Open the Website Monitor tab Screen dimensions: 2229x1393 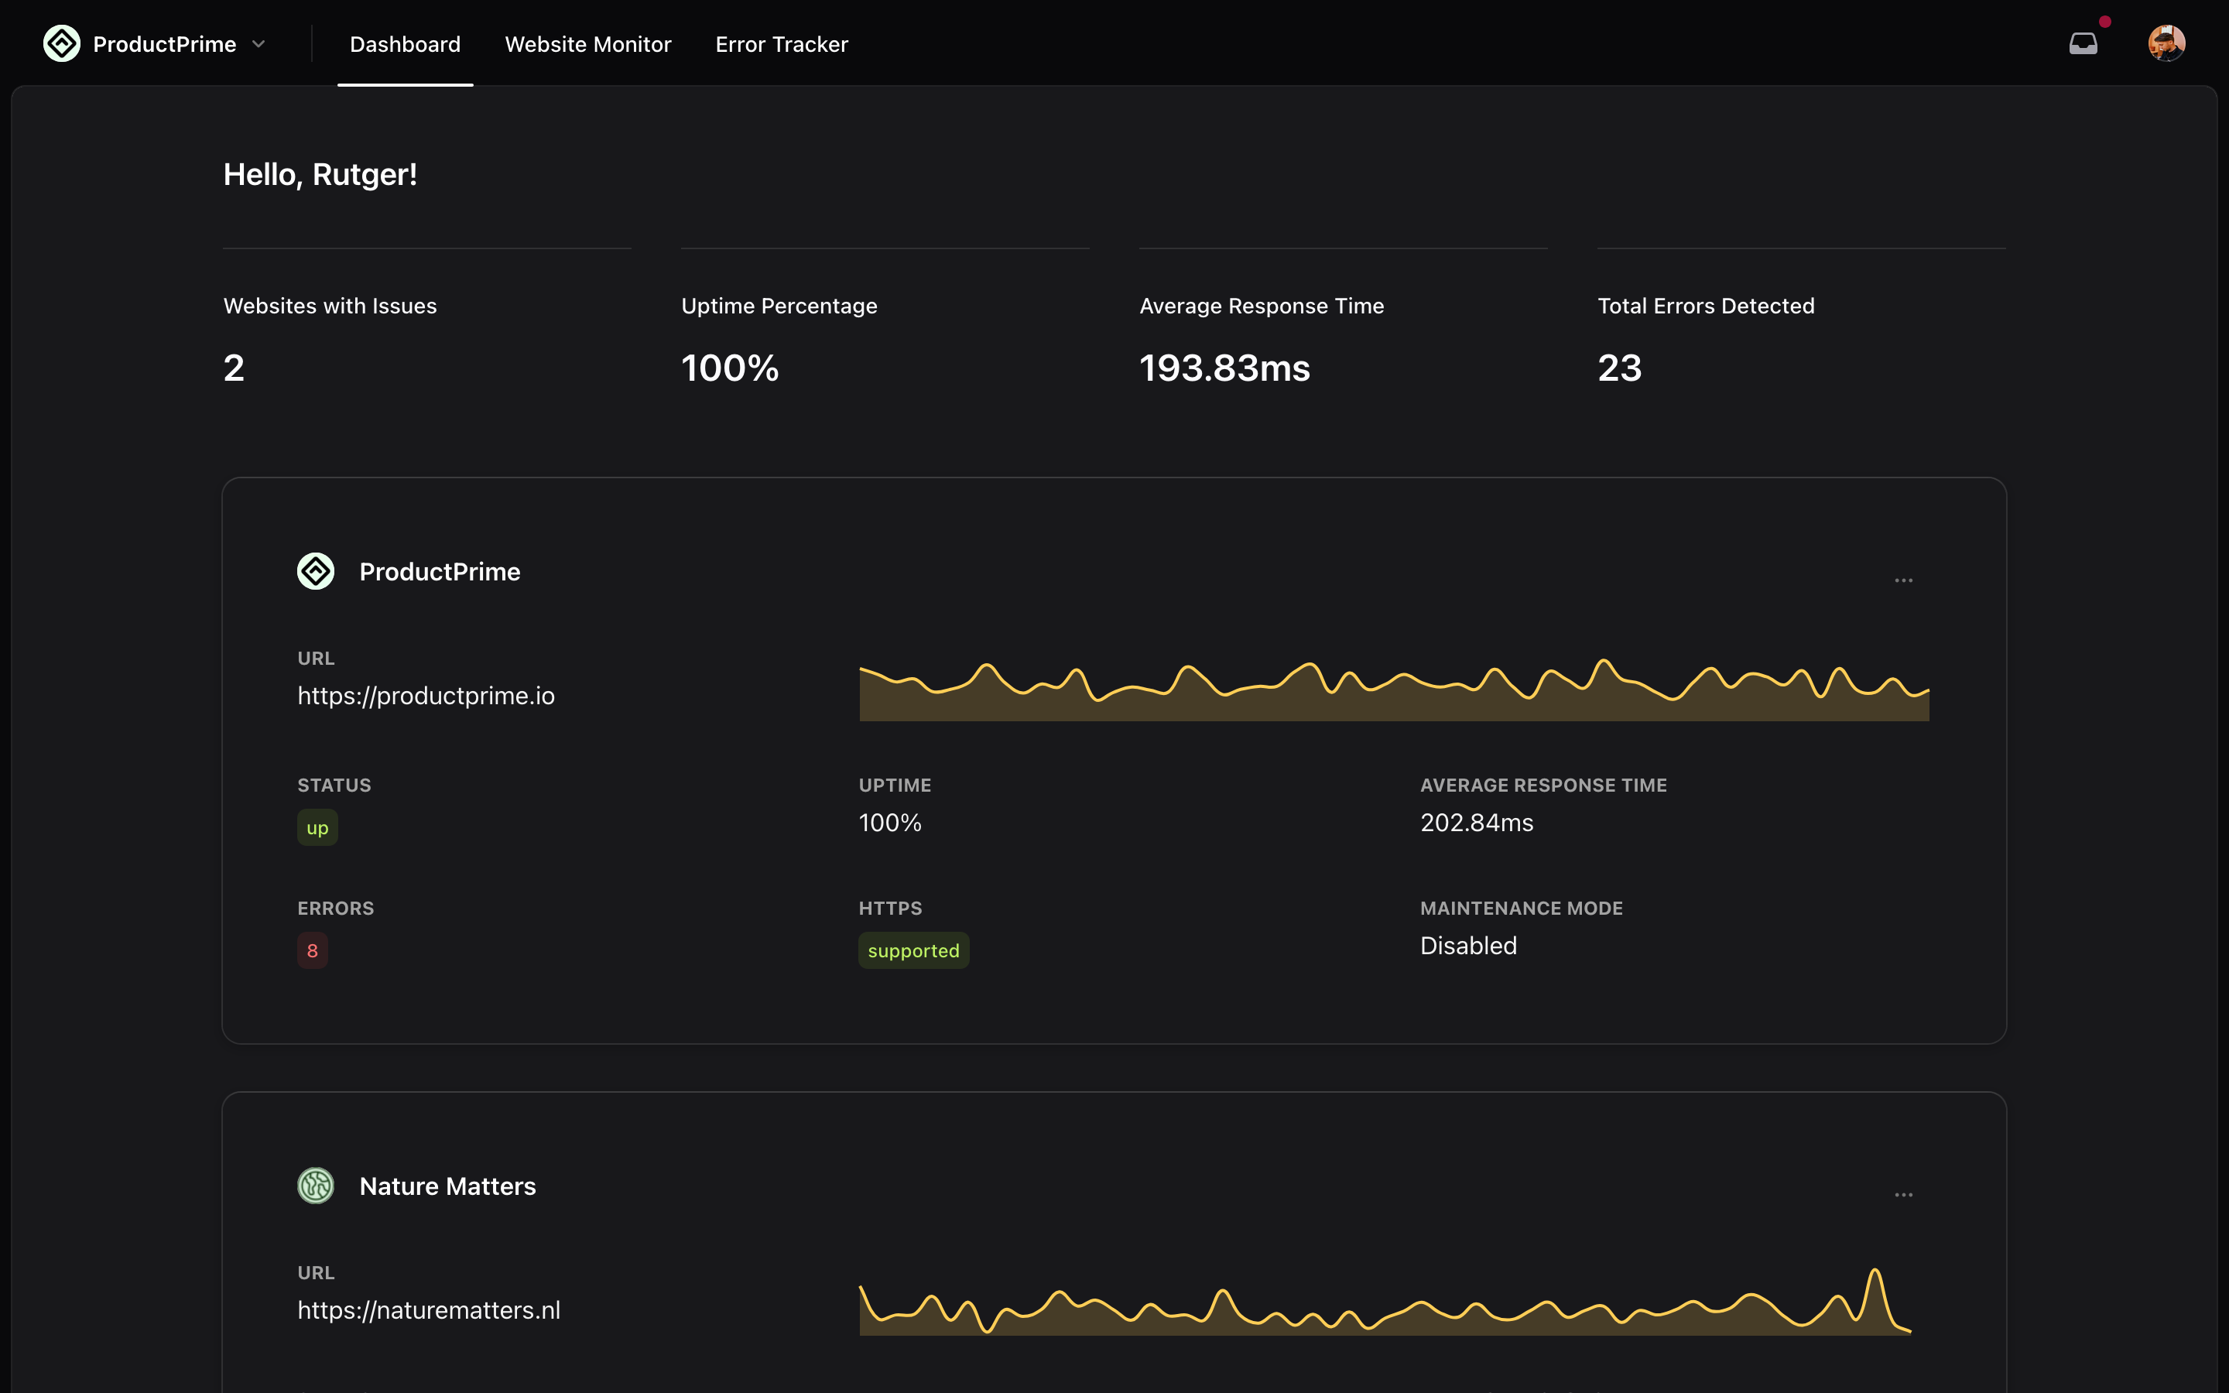[x=587, y=44]
